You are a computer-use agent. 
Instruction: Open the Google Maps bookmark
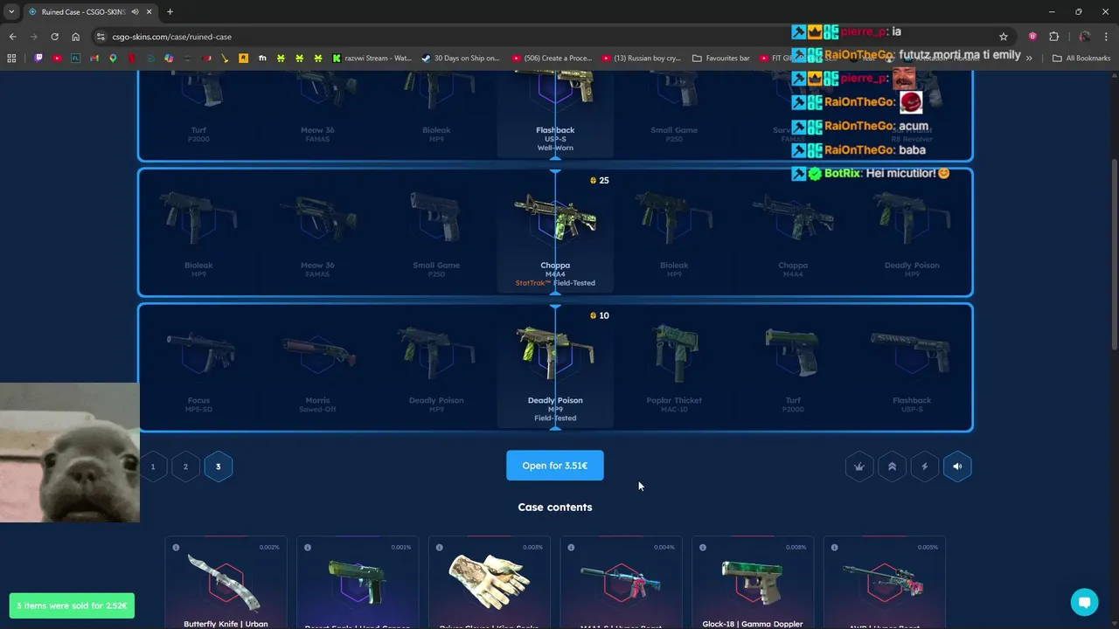coord(113,59)
